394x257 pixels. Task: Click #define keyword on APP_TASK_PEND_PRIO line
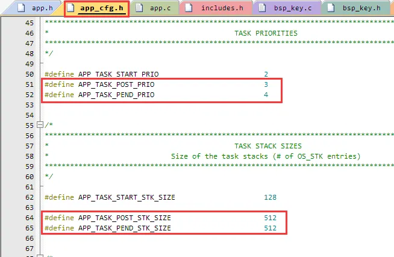[x=59, y=95]
